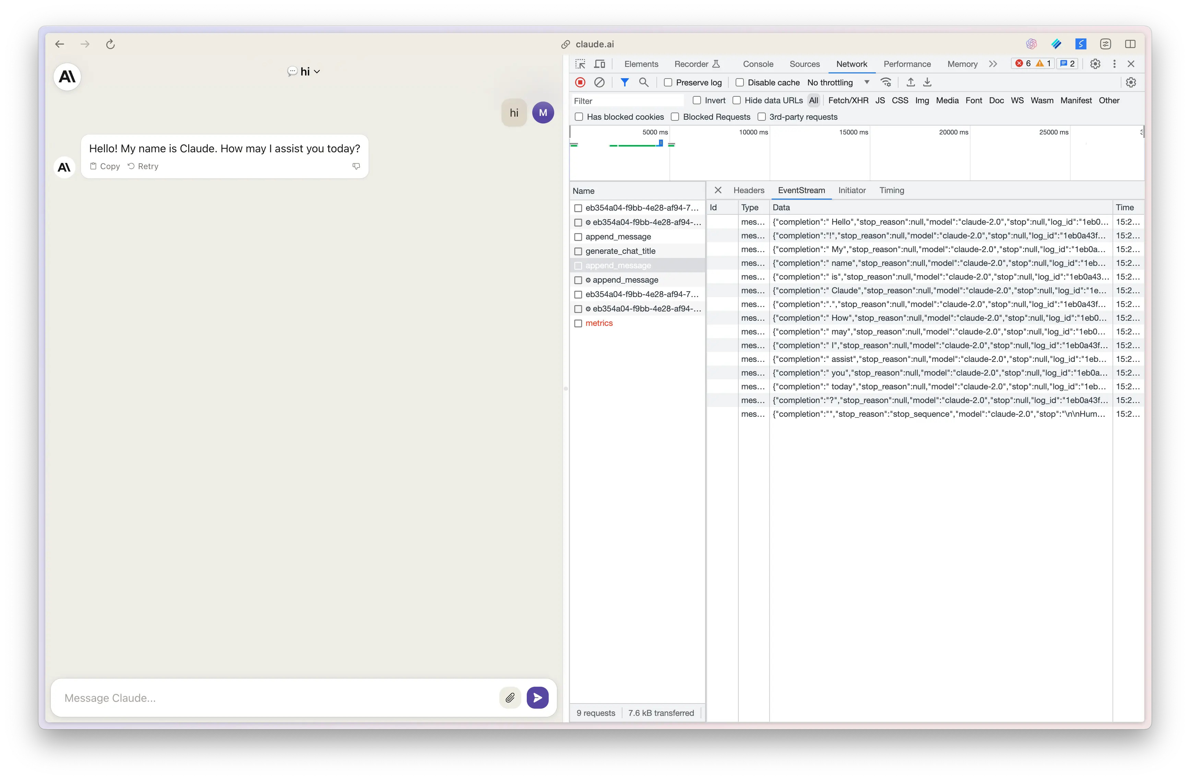Toggle the network filter funnel icon

coord(624,83)
